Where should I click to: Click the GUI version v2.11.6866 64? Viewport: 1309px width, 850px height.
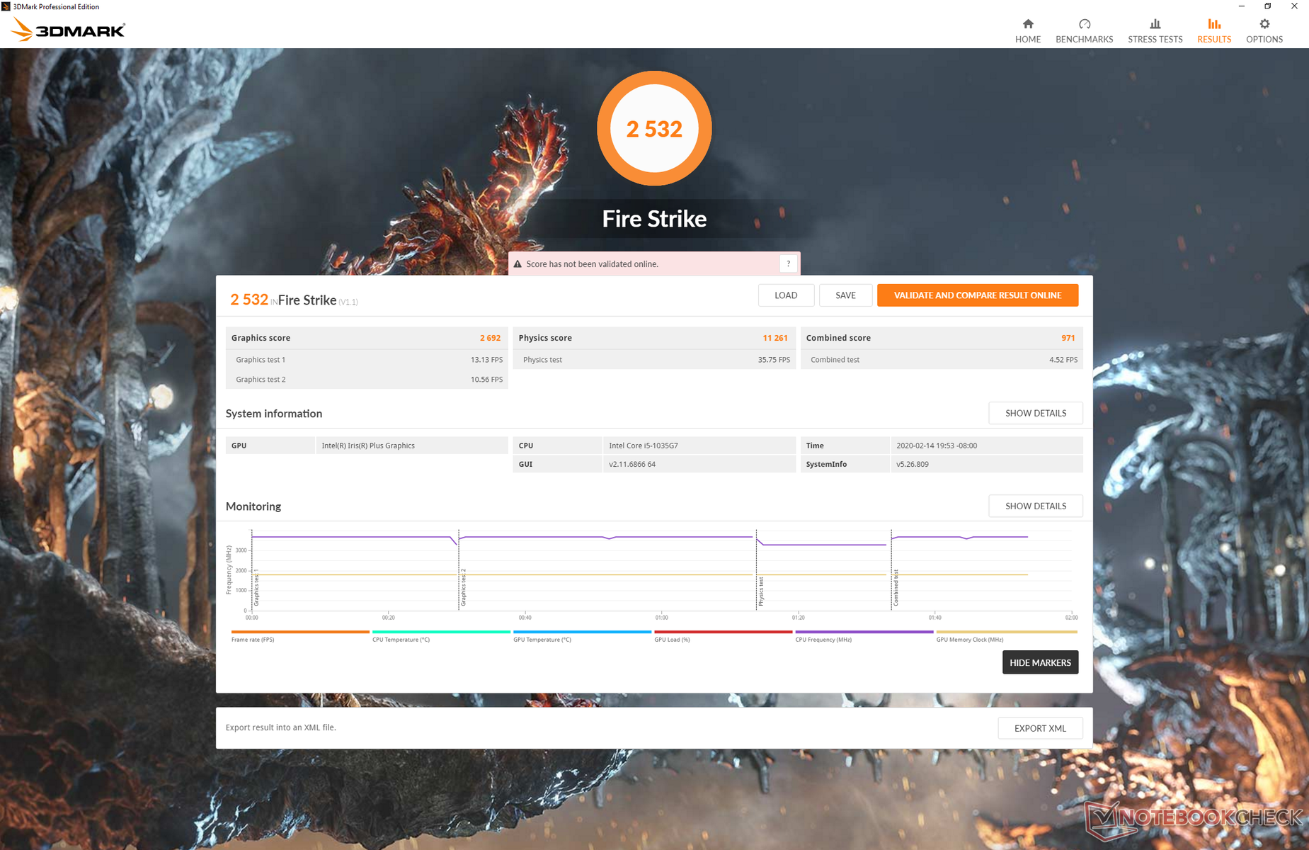pyautogui.click(x=632, y=464)
